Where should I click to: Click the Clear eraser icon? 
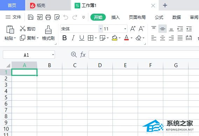[138, 38]
